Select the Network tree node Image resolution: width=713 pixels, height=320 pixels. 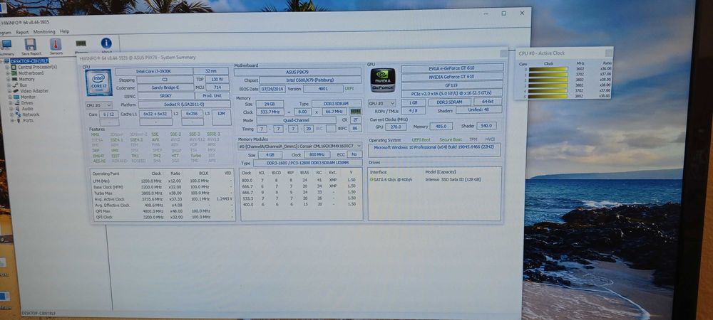click(x=31, y=114)
